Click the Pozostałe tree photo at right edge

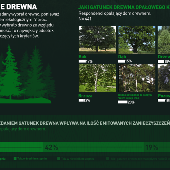pos(164,78)
